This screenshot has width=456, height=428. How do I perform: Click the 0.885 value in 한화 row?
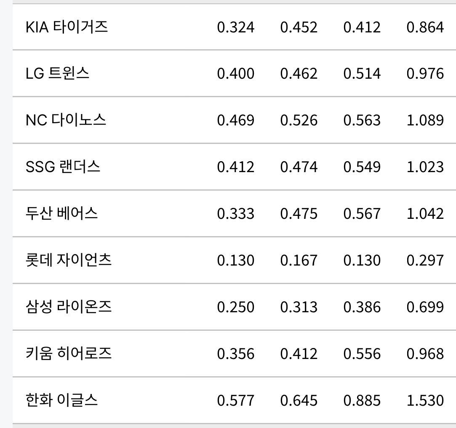(362, 401)
